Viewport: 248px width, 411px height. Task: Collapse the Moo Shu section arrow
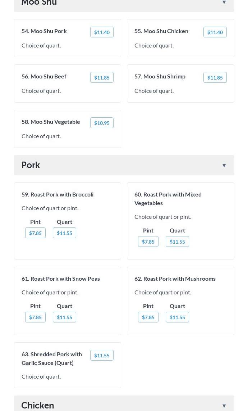[224, 3]
